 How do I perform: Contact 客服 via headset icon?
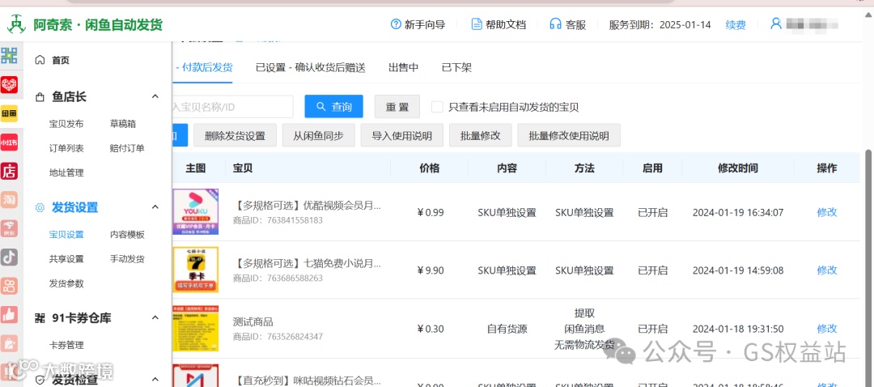point(555,24)
